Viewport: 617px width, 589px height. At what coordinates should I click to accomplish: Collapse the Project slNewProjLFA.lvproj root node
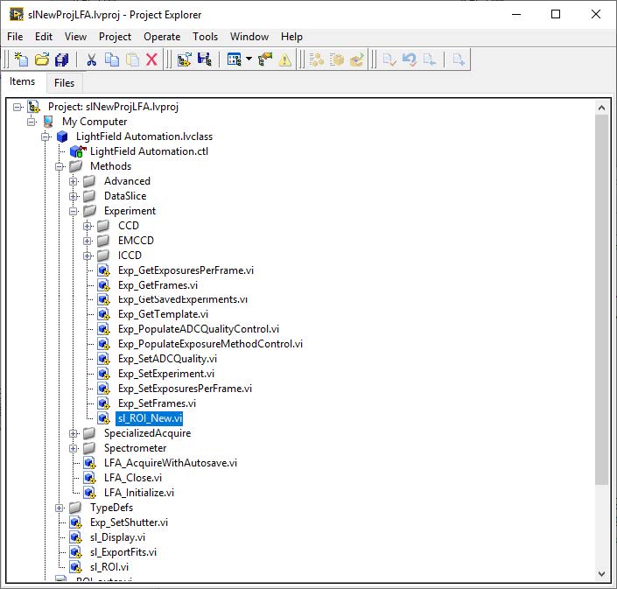point(18,107)
